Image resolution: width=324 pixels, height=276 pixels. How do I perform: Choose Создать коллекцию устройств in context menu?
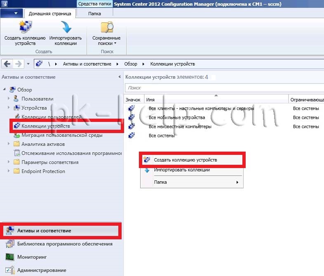pos(192,160)
